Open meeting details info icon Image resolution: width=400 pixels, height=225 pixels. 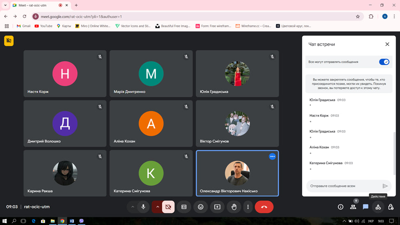point(340,207)
